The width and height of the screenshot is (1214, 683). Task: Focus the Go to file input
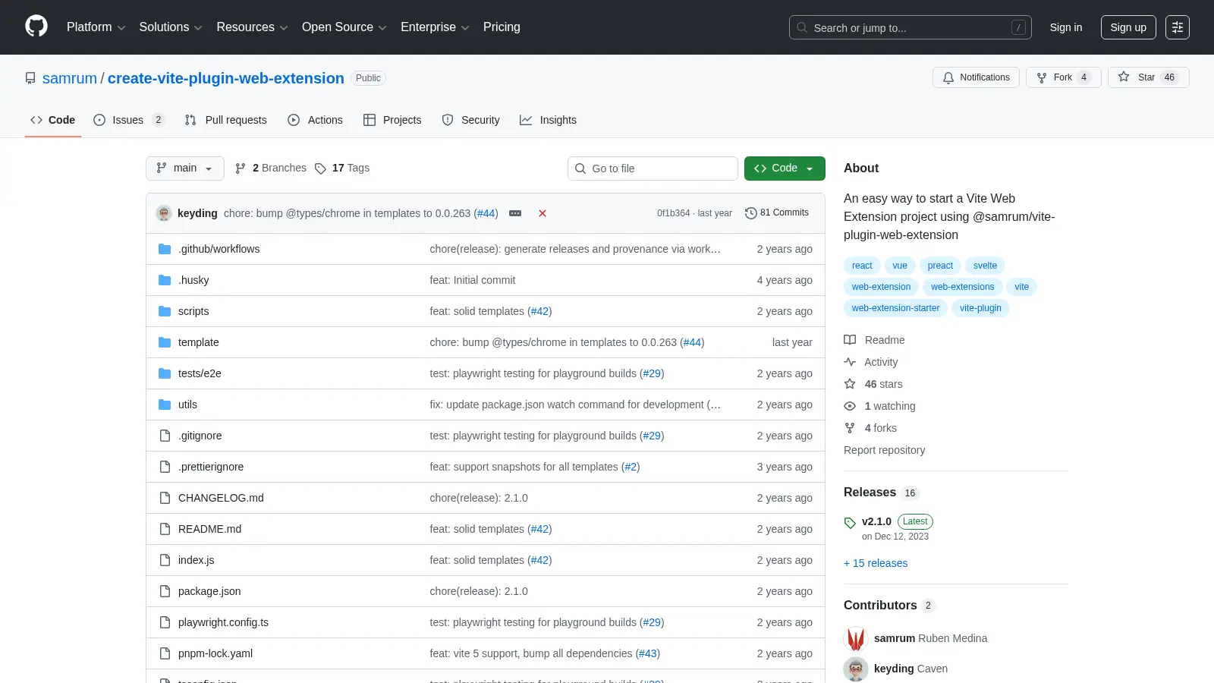point(653,168)
